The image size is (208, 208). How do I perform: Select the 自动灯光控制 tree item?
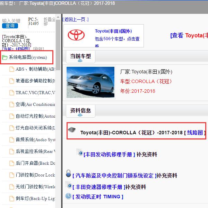pyautogui.click(x=35, y=116)
